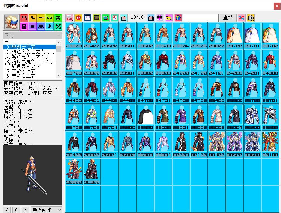Select the crossed swords weapon category icon
The height and width of the screenshot is (213, 281).
click(58, 27)
